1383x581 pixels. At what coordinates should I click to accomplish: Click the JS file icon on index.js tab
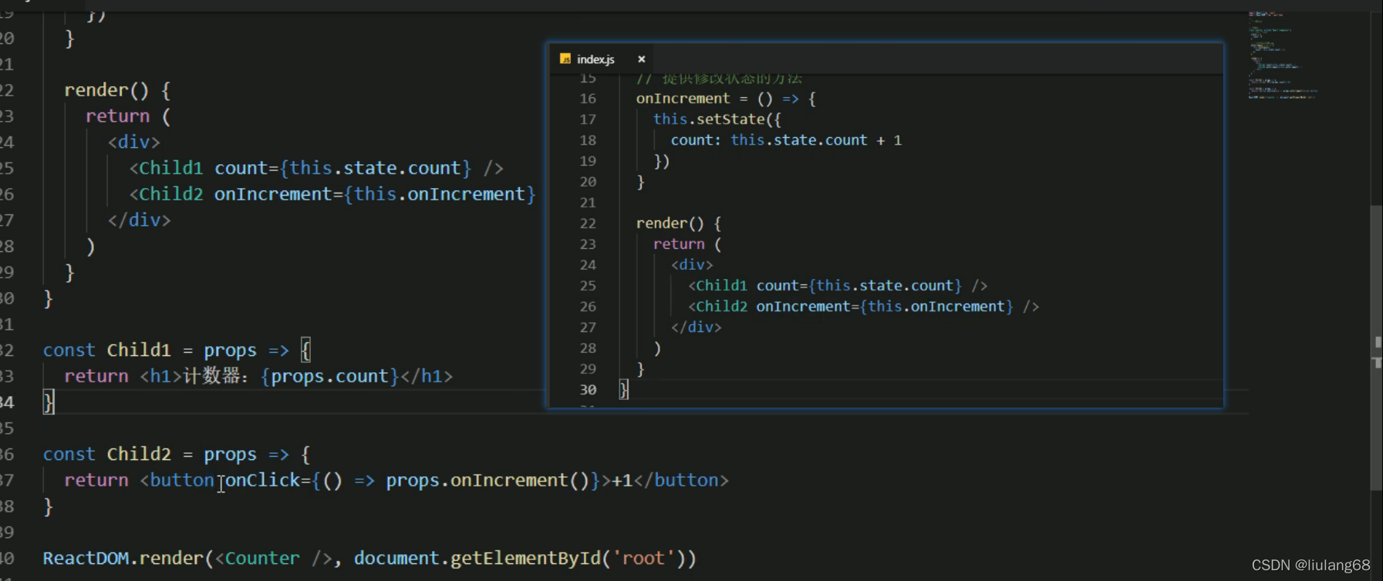point(565,59)
